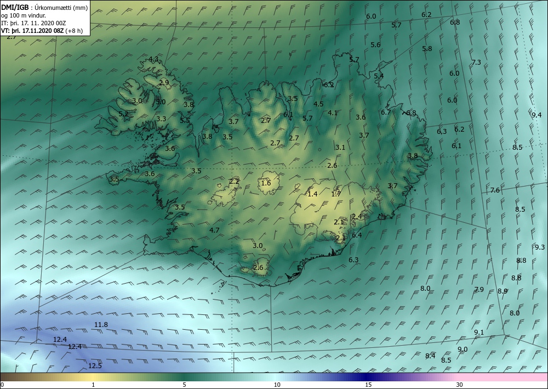Click the map value '4.5'
Image resolution: width=548 pixels, height=389 pixels.
[318, 104]
